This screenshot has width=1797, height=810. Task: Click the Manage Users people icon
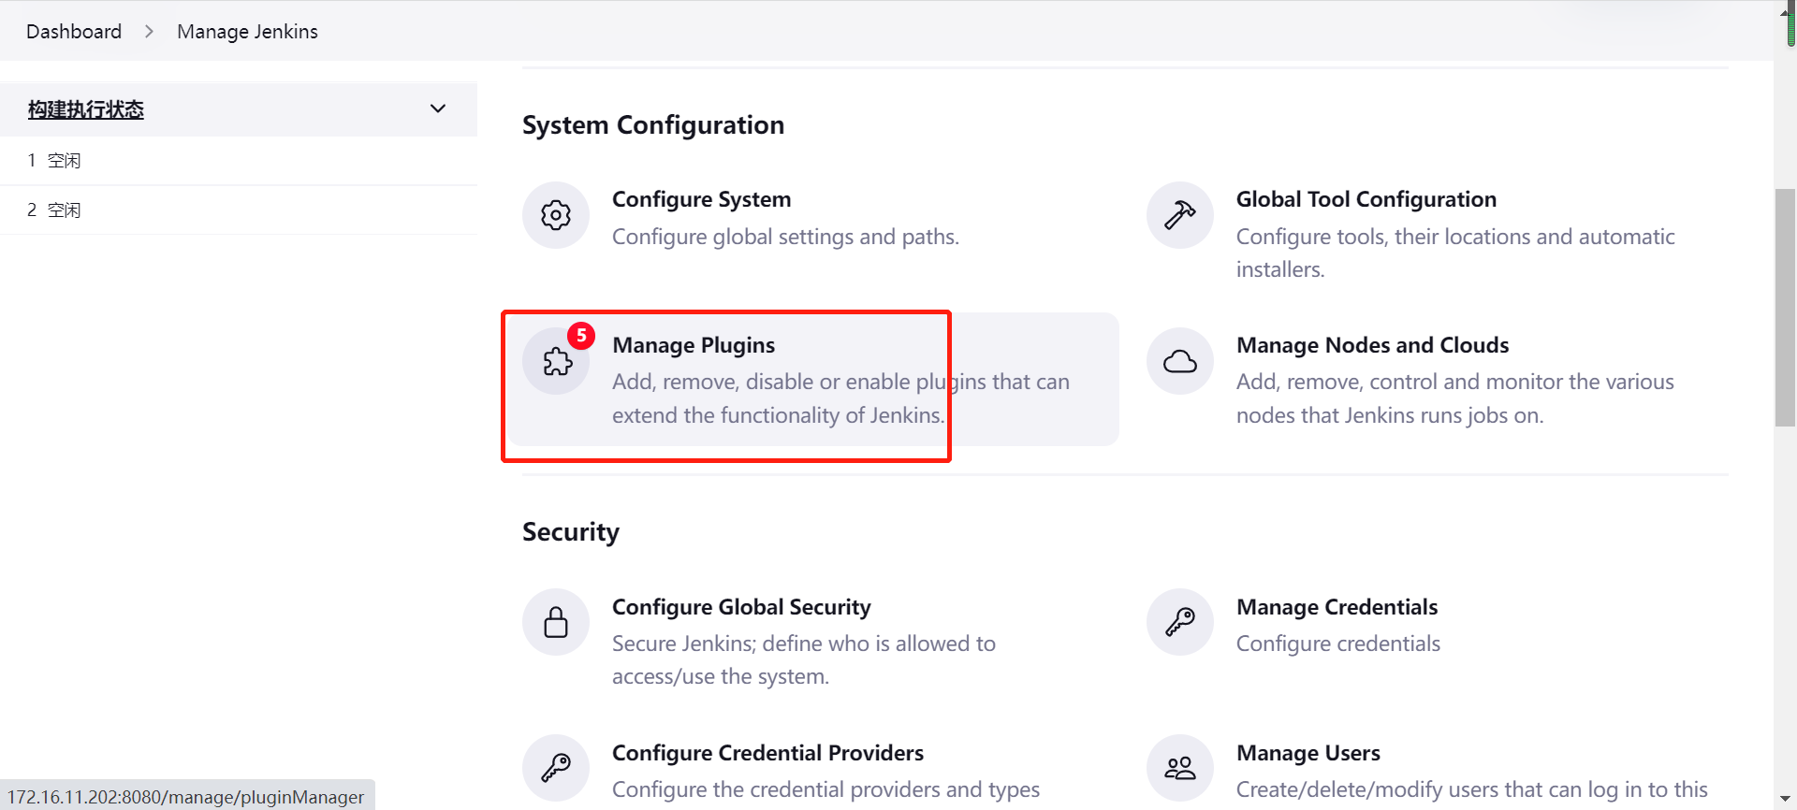click(1179, 768)
